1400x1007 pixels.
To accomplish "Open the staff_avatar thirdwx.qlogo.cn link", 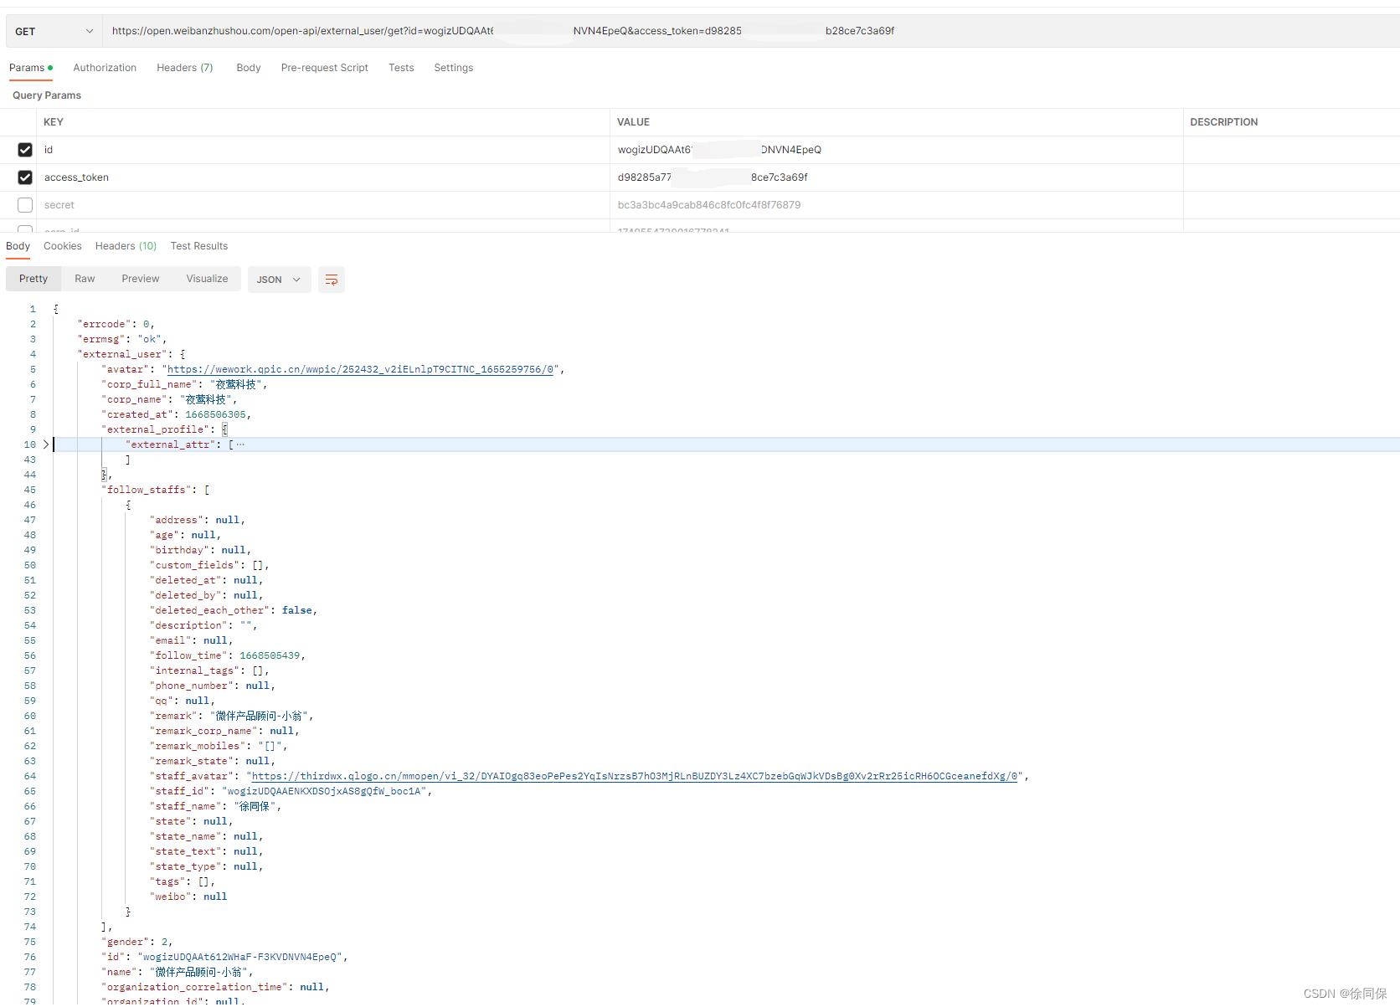I will (x=635, y=776).
